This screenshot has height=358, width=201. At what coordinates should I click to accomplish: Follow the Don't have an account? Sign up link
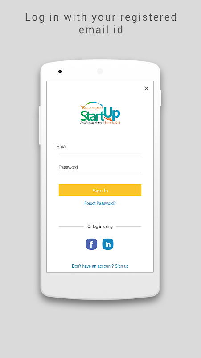tap(100, 266)
